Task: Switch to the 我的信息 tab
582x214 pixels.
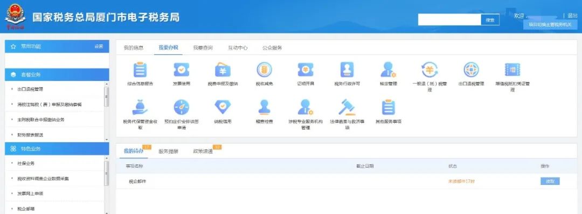Action: click(x=134, y=48)
